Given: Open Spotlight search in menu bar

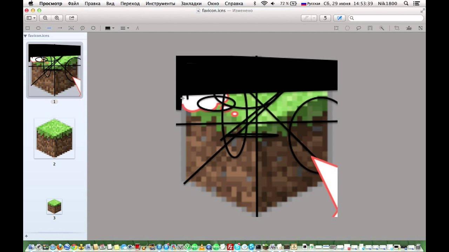Looking at the screenshot, I should point(406,3).
